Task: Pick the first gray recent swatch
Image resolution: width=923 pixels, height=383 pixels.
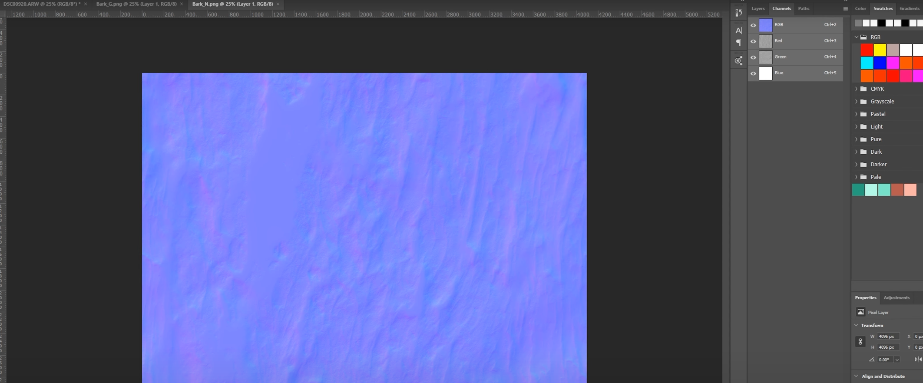Action: pyautogui.click(x=858, y=23)
